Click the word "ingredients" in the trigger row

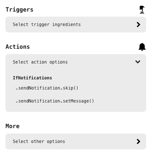66,25
